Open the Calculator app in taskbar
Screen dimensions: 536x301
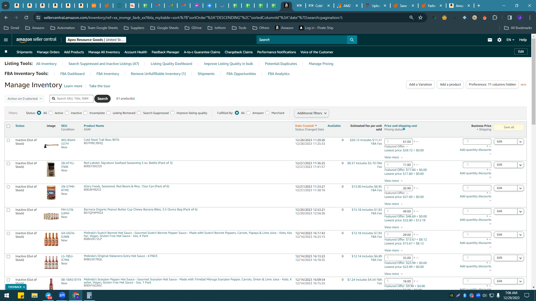pyautogui.click(x=89, y=295)
